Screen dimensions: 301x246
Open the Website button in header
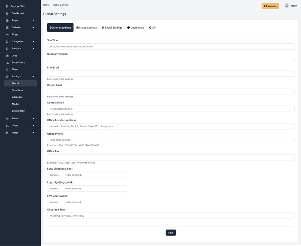(270, 6)
